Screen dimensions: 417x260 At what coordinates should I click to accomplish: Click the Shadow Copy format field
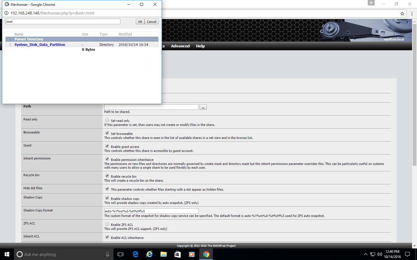[x=151, y=211]
